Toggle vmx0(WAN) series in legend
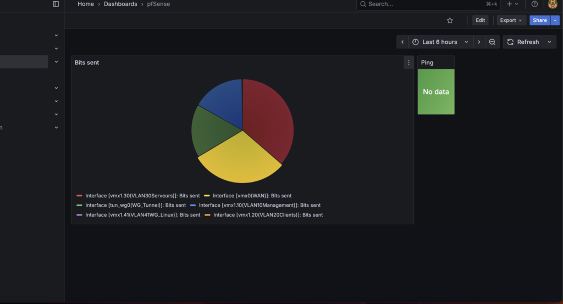 coord(252,196)
